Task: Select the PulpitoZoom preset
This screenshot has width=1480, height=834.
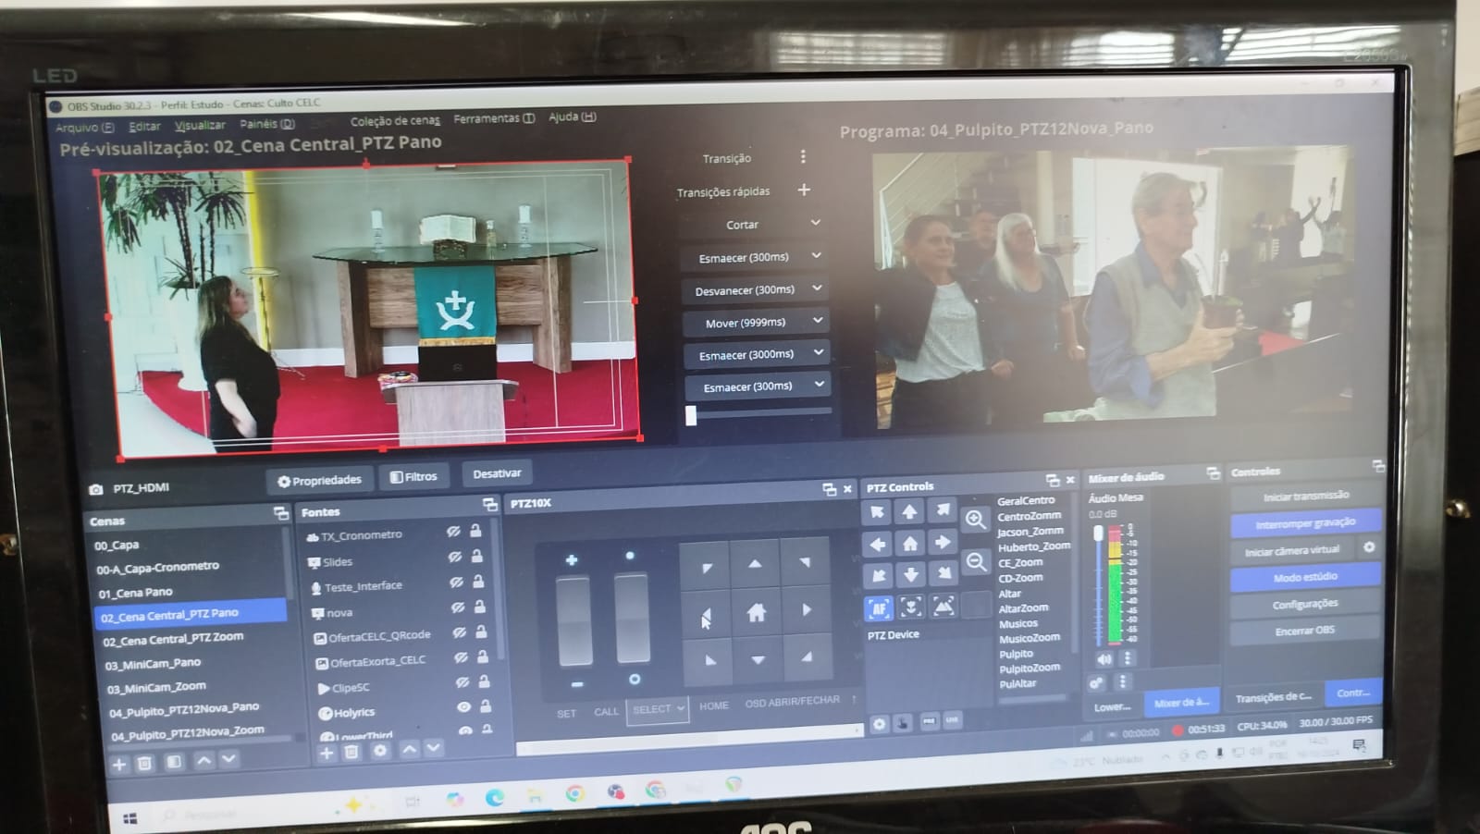Action: point(1030,668)
